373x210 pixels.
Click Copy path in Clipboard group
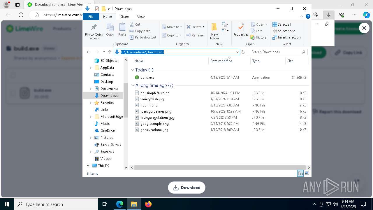tap(140, 31)
